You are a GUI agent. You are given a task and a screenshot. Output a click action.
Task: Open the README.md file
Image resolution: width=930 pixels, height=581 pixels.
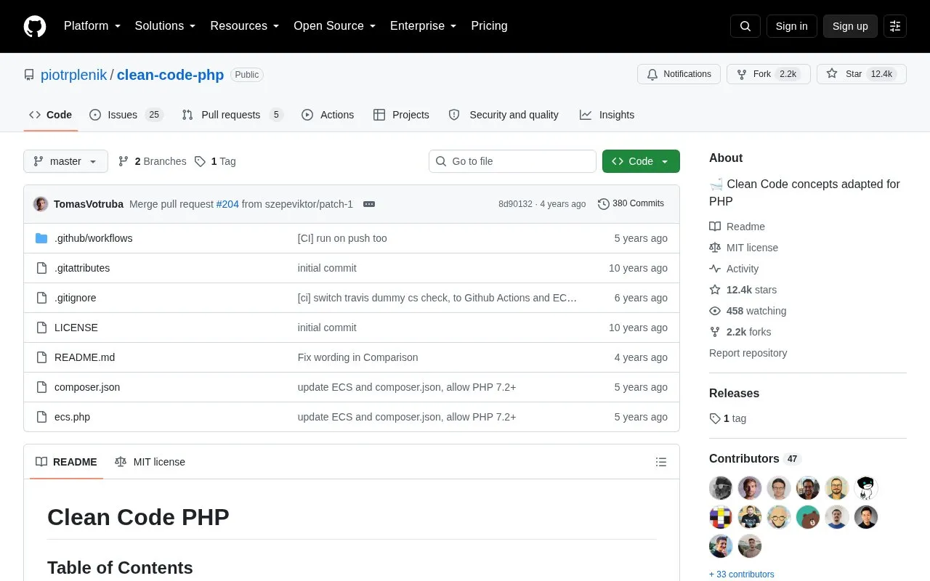point(84,357)
